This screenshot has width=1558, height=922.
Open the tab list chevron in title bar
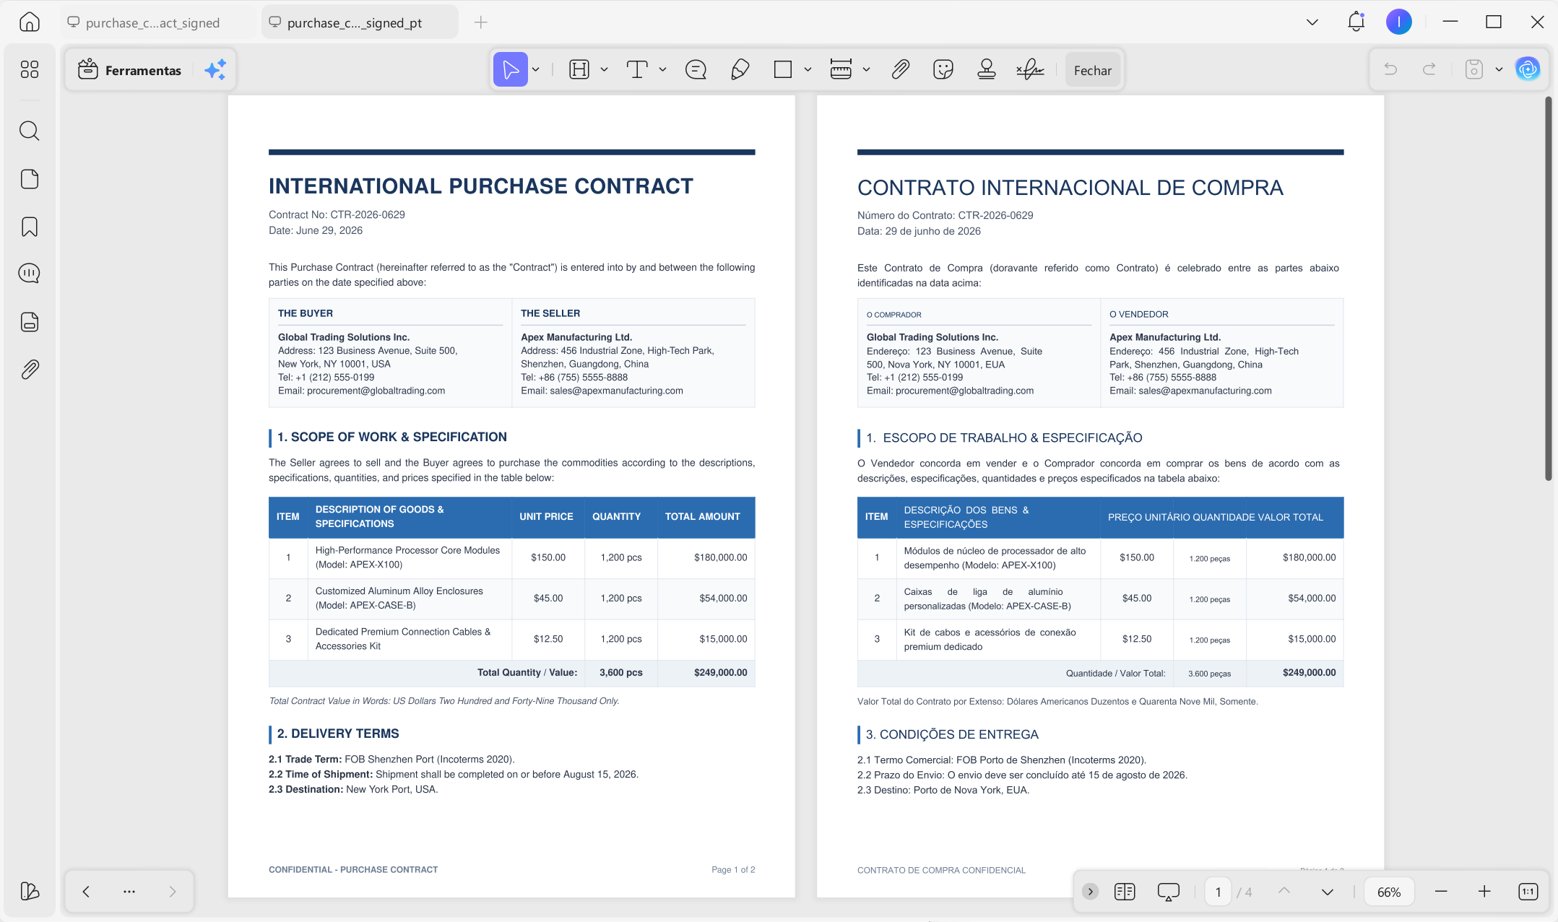coord(1312,22)
